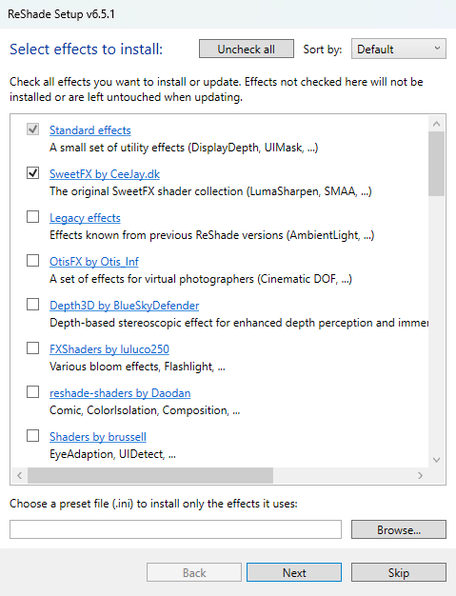Enable the Legacy effects checkbox
This screenshot has height=596, width=456.
pos(32,217)
